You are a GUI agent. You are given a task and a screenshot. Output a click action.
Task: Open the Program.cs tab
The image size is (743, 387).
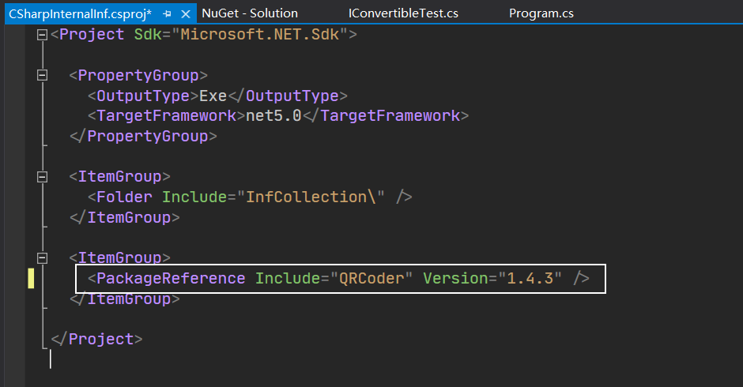pos(541,13)
